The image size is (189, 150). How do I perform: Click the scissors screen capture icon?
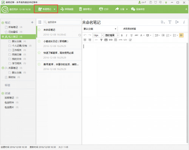[62, 9]
